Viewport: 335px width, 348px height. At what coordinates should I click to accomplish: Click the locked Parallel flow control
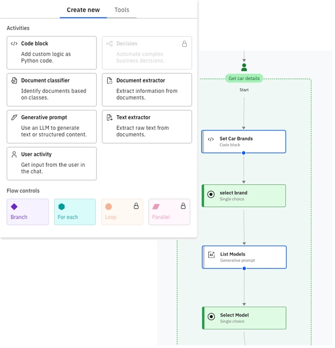(169, 212)
